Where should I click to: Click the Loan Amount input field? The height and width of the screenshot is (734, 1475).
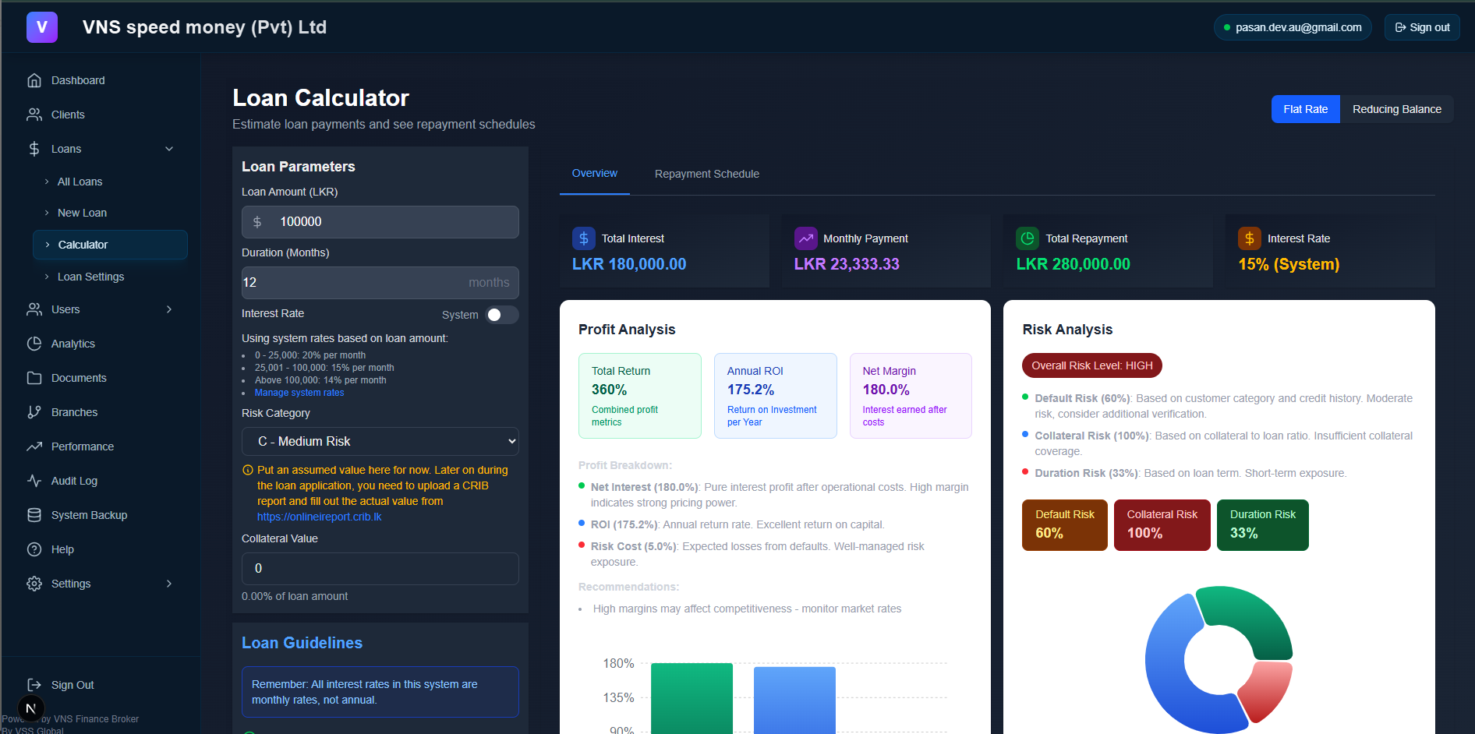tap(380, 222)
